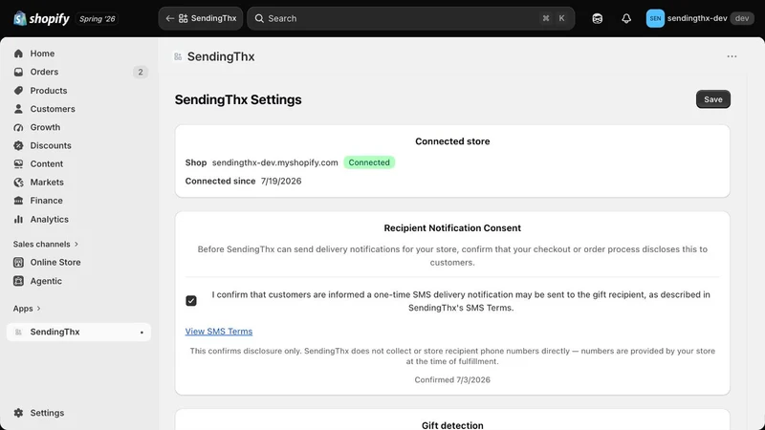Open the Sidekick assistant icon

[597, 18]
